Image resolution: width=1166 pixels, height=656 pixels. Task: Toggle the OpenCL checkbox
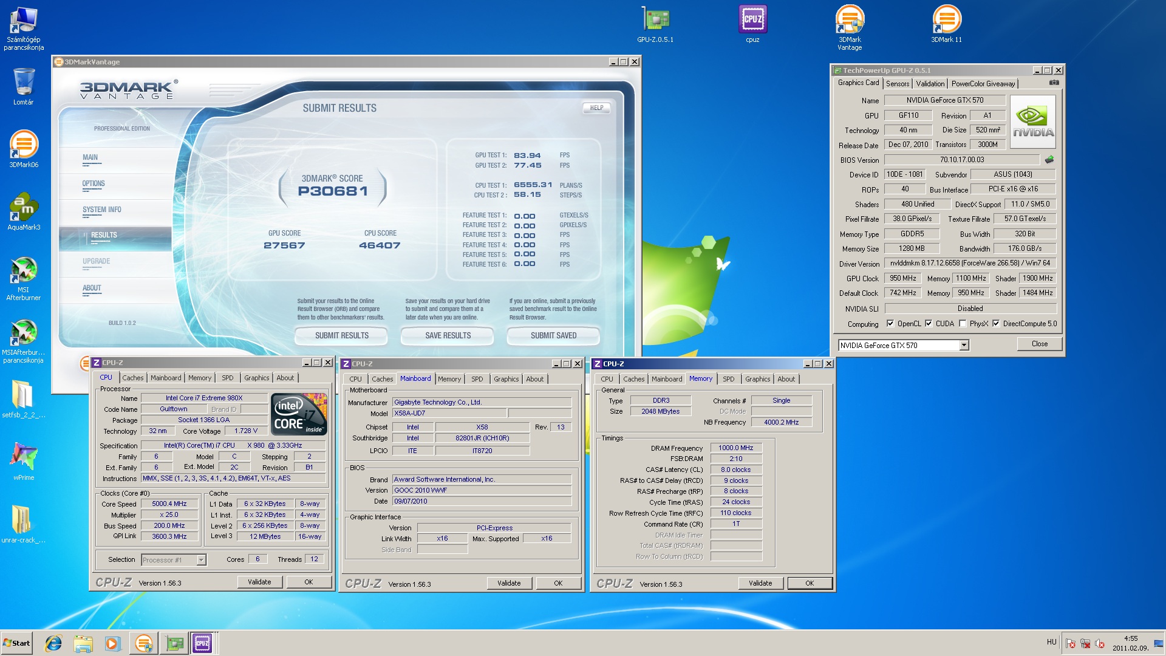click(x=890, y=324)
